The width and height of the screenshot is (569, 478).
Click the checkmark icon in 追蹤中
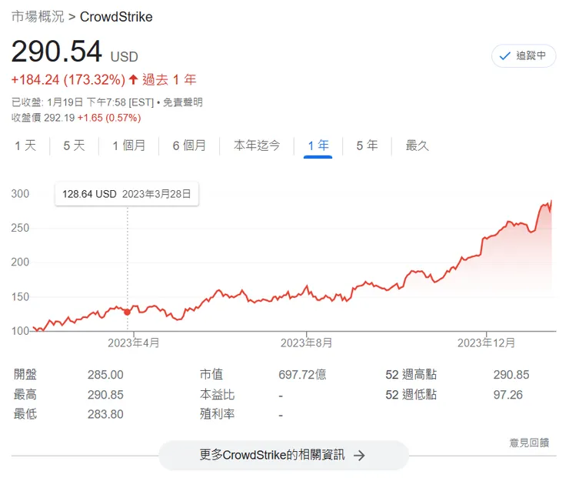505,56
